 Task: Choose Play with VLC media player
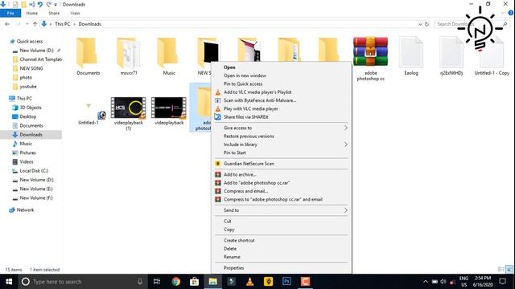pyautogui.click(x=250, y=108)
